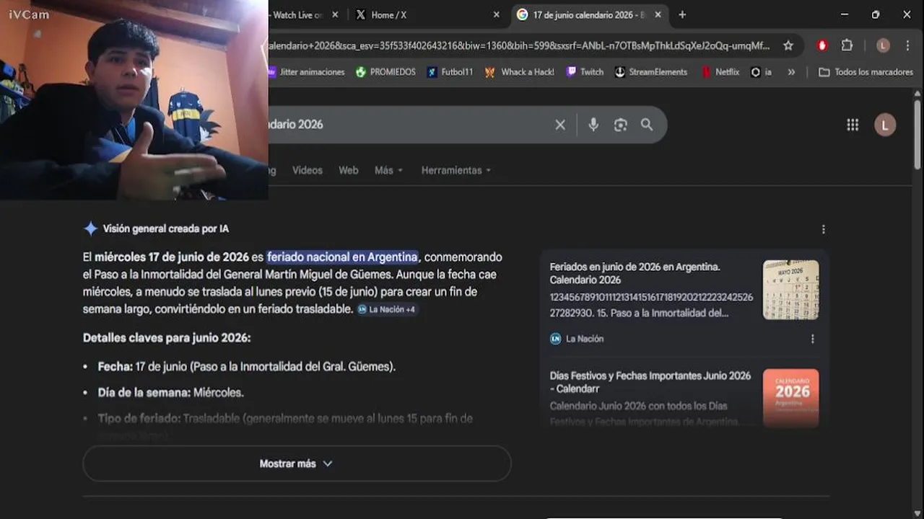Expand overview with Mostrar más
Screen dimensions: 924x519
(297, 463)
